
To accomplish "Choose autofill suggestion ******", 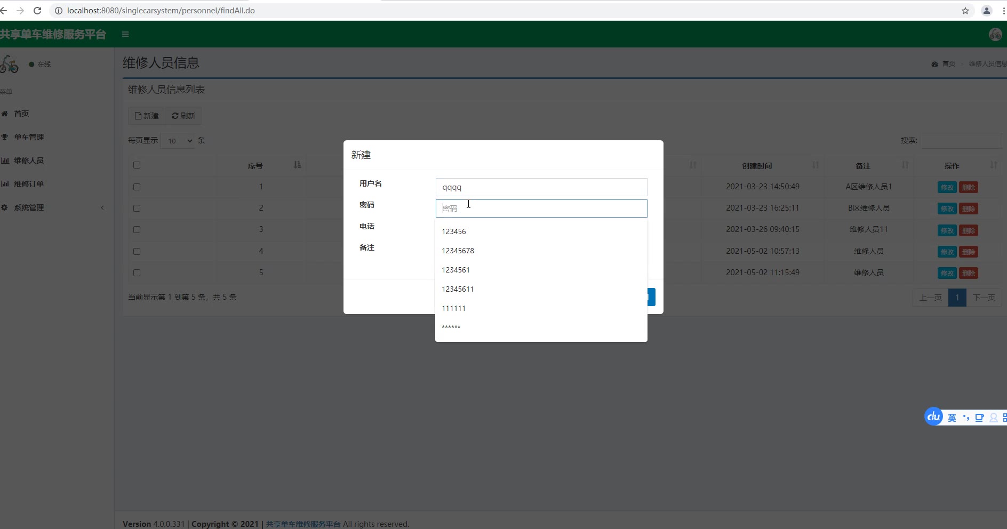I will tap(541, 327).
